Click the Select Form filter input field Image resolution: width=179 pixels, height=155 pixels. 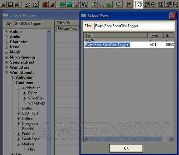(x=134, y=26)
